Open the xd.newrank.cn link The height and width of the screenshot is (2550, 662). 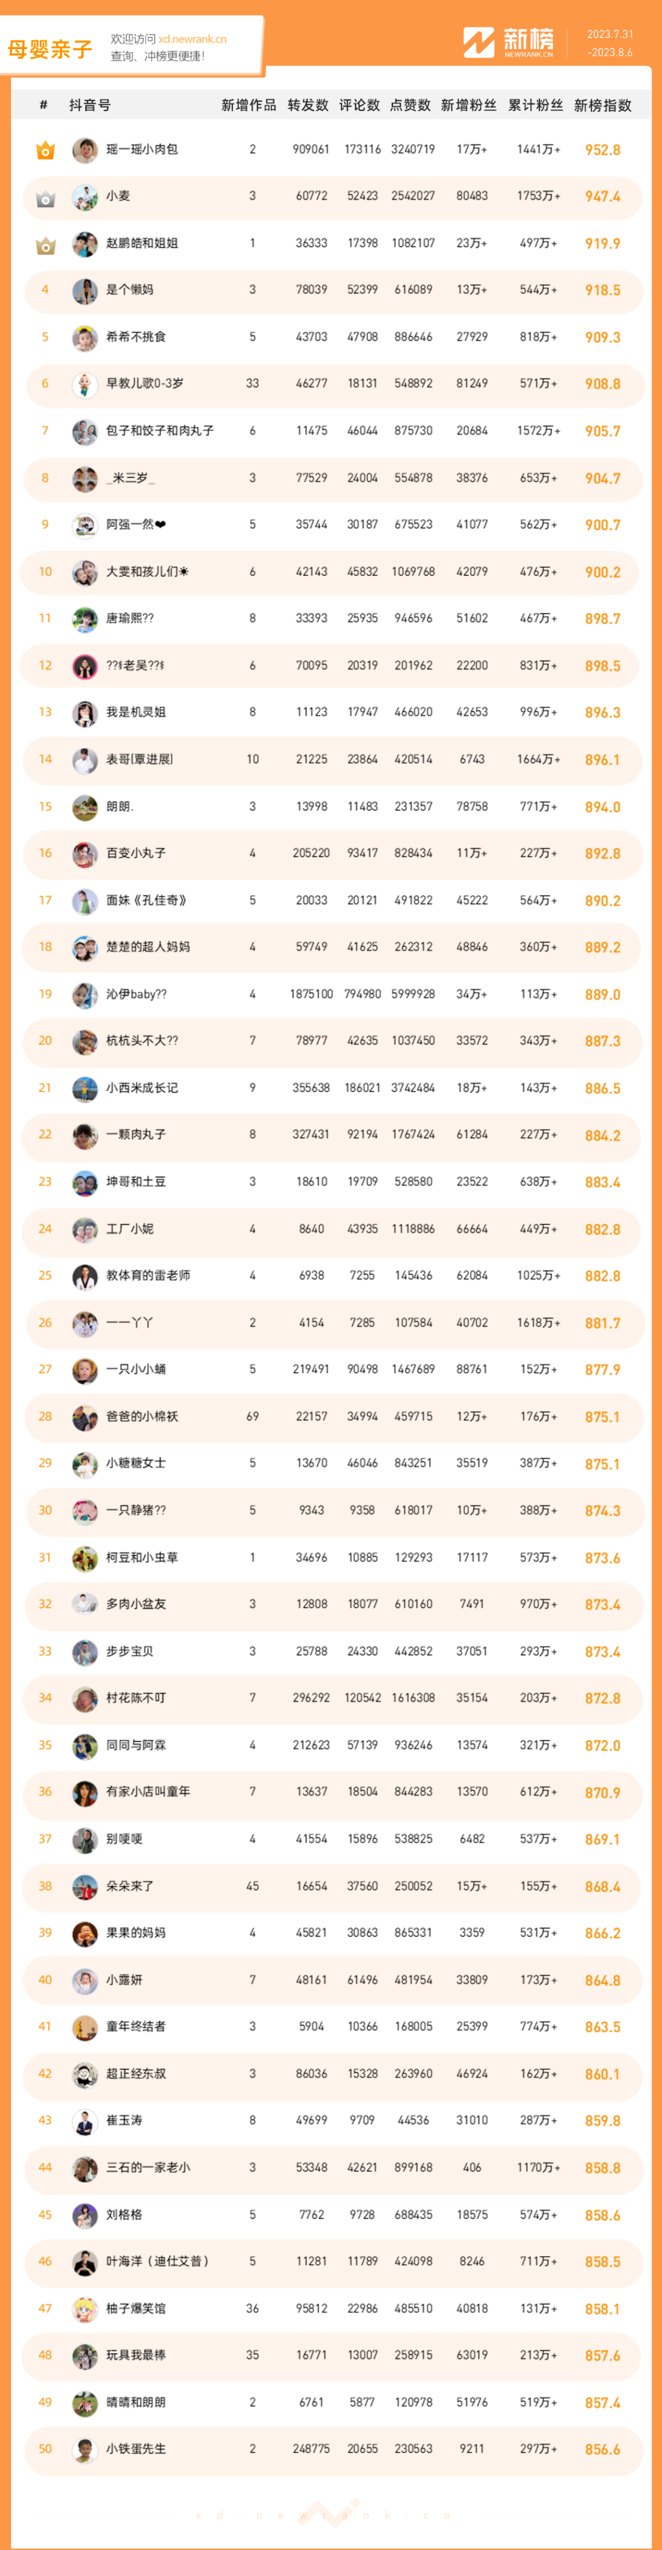(x=192, y=40)
